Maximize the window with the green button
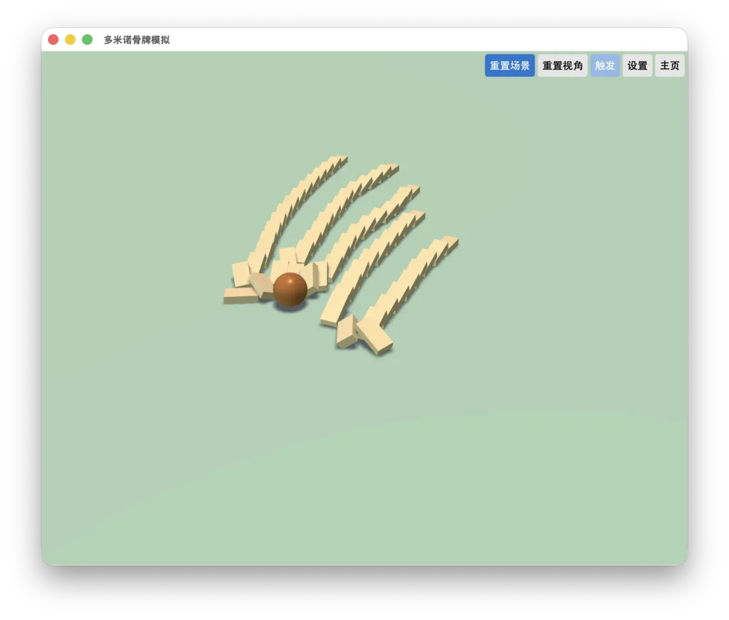Image resolution: width=729 pixels, height=620 pixels. tap(88, 40)
